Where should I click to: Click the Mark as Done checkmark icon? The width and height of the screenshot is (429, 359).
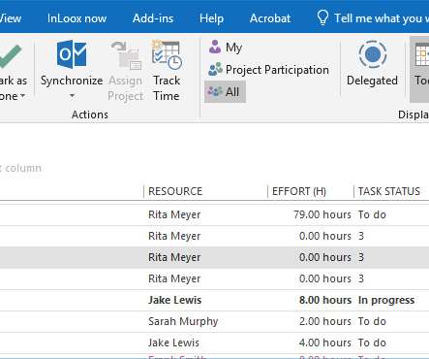point(11,56)
